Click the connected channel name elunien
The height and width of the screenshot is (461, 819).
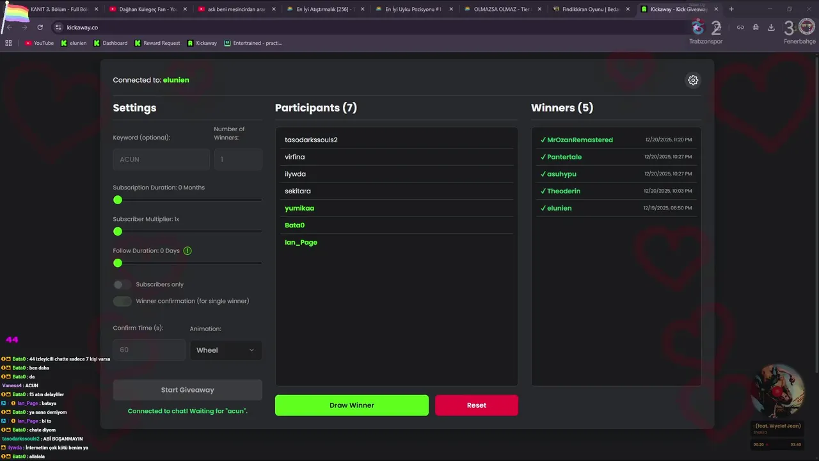[x=176, y=80]
